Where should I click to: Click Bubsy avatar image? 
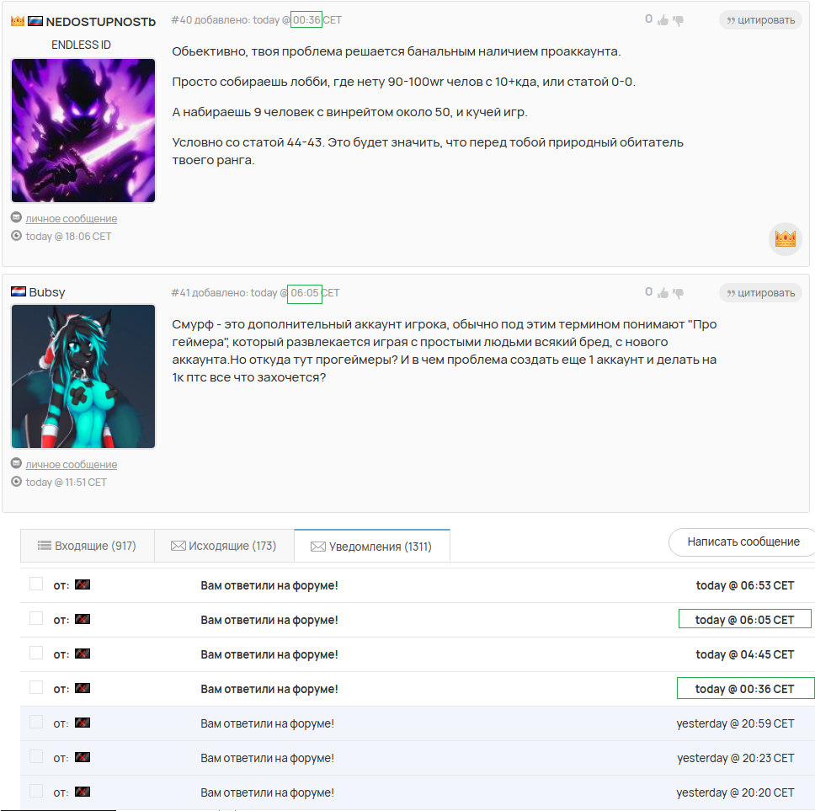pyautogui.click(x=83, y=376)
